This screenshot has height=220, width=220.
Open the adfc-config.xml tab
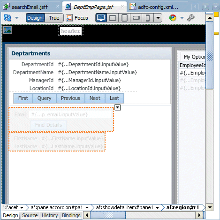pos(158,7)
